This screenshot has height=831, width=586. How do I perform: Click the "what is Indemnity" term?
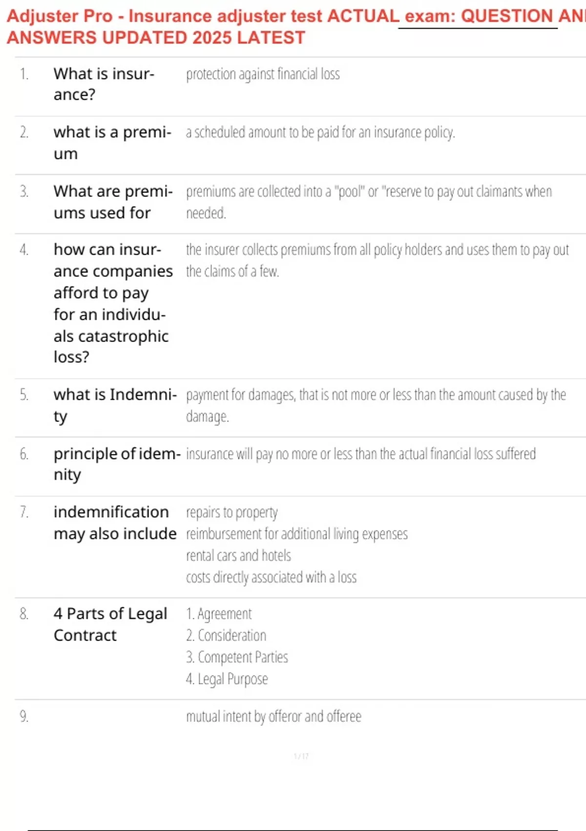tap(115, 405)
